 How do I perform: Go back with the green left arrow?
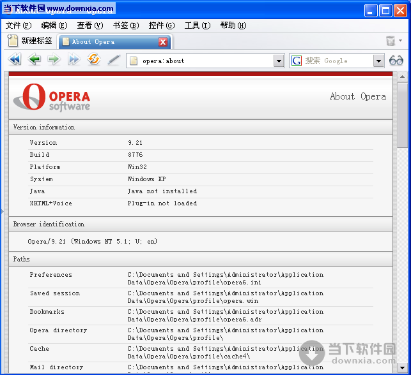tap(35, 59)
